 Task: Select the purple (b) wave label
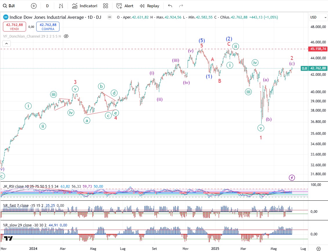click(269, 119)
